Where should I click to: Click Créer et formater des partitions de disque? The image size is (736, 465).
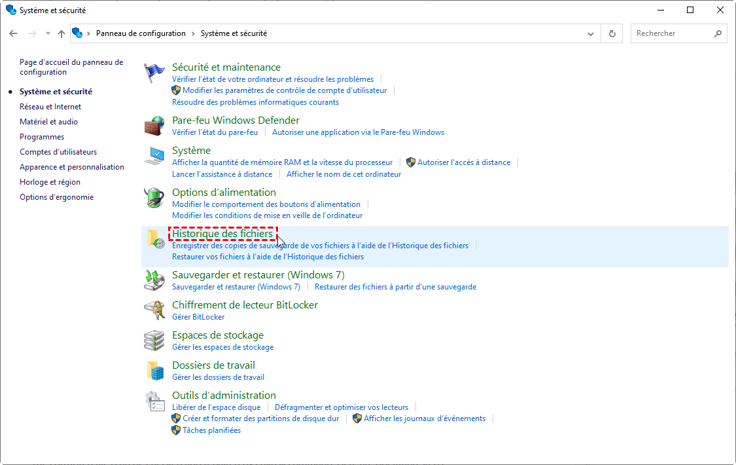[x=260, y=418]
